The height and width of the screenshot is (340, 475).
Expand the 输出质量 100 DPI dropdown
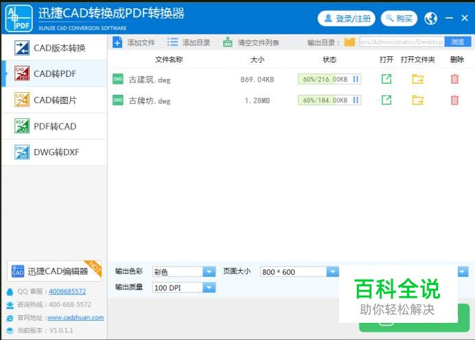[x=209, y=287]
